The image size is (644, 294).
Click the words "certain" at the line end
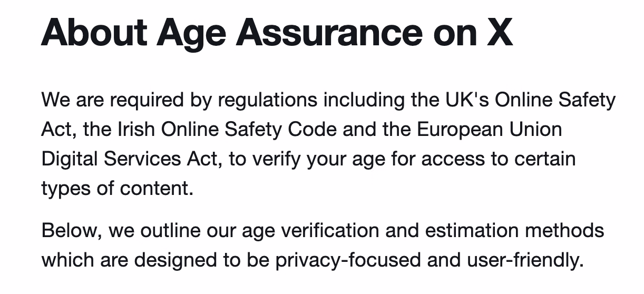(x=547, y=159)
